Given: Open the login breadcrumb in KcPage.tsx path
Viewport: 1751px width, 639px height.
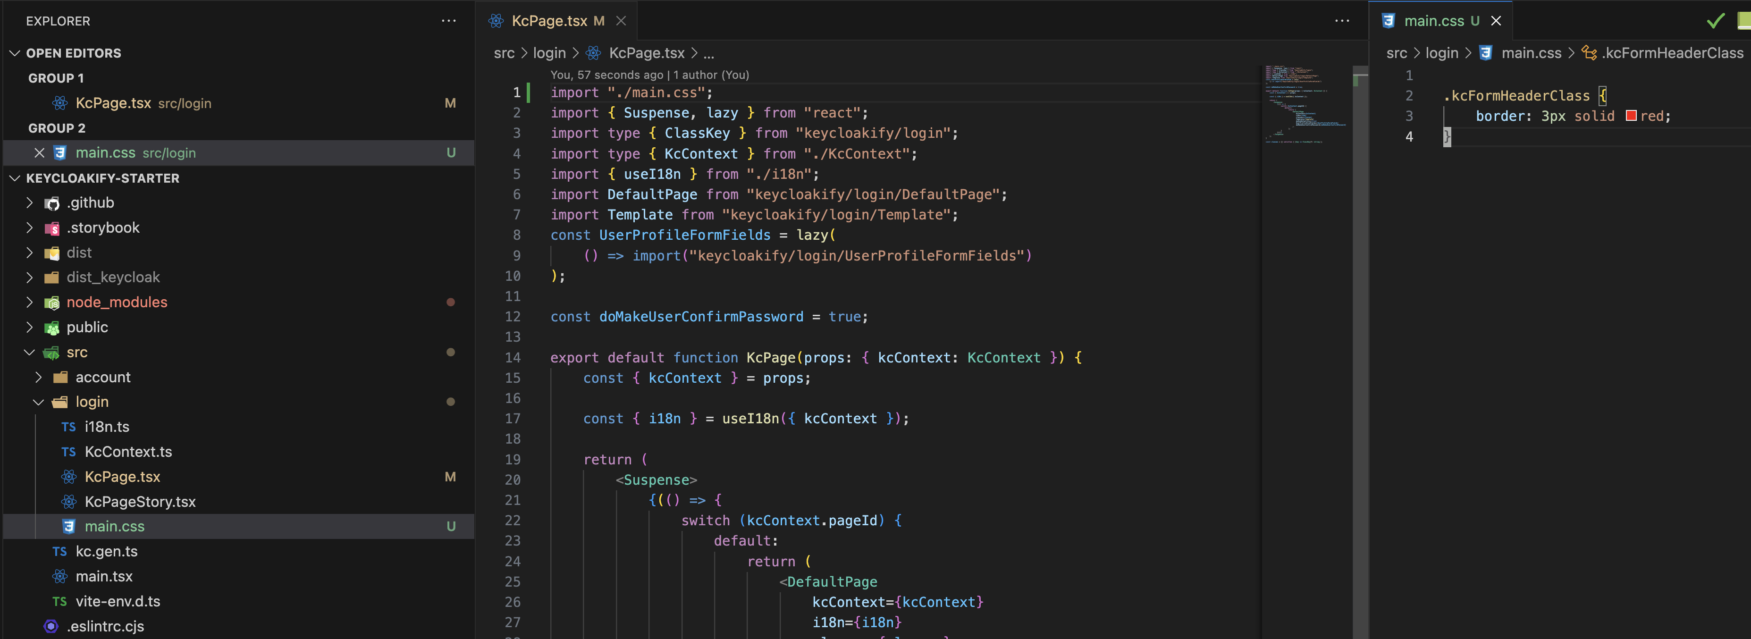Looking at the screenshot, I should click(x=548, y=53).
